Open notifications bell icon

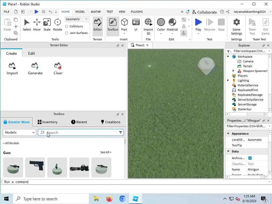pos(188,12)
